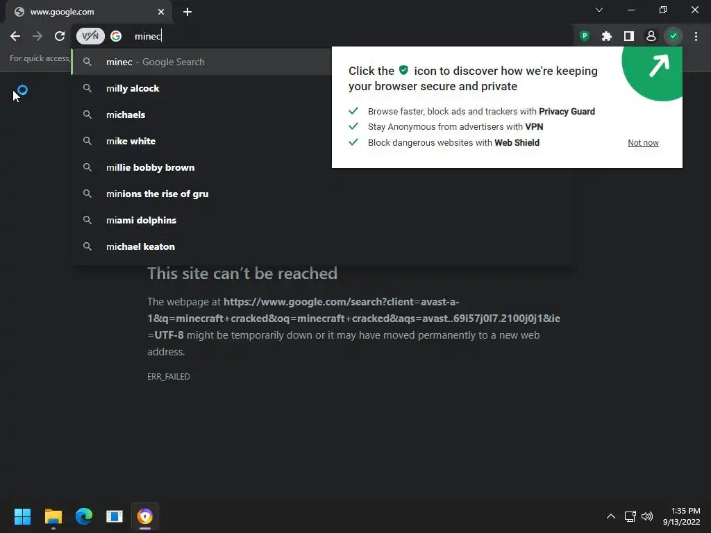Select the 'michael keaton' suggestion
The height and width of the screenshot is (533, 711).
coord(322,246)
